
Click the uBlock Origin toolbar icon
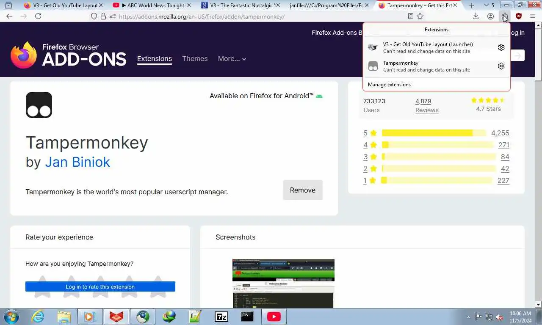point(519,16)
